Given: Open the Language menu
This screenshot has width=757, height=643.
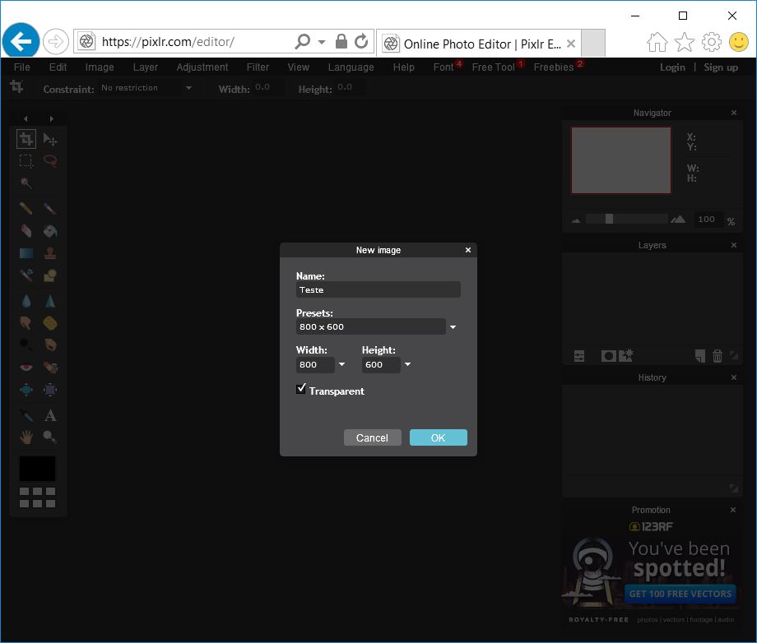Looking at the screenshot, I should [x=351, y=67].
